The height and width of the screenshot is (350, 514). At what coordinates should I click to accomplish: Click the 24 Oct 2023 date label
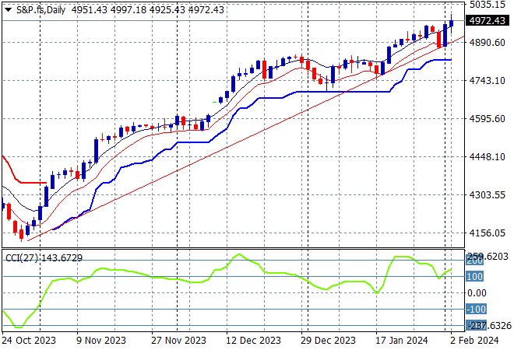(x=28, y=341)
